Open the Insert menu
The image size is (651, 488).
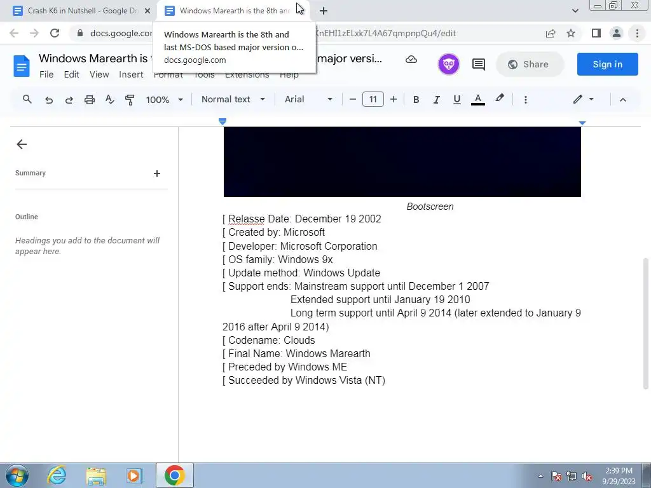click(131, 75)
